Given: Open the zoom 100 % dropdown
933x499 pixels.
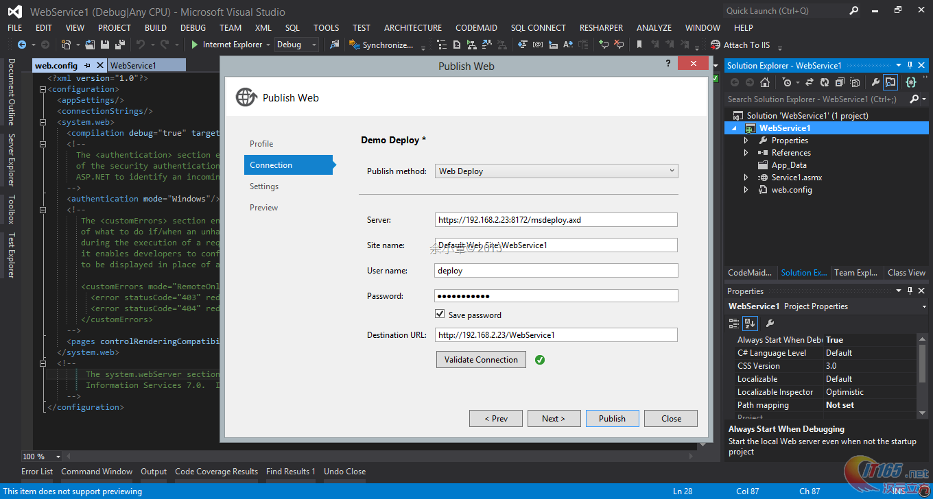Looking at the screenshot, I should pyautogui.click(x=58, y=457).
